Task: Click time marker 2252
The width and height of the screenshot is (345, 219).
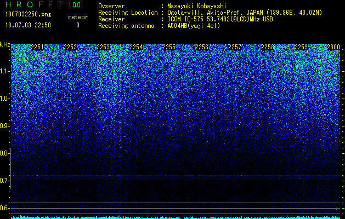Action: (x=70, y=47)
